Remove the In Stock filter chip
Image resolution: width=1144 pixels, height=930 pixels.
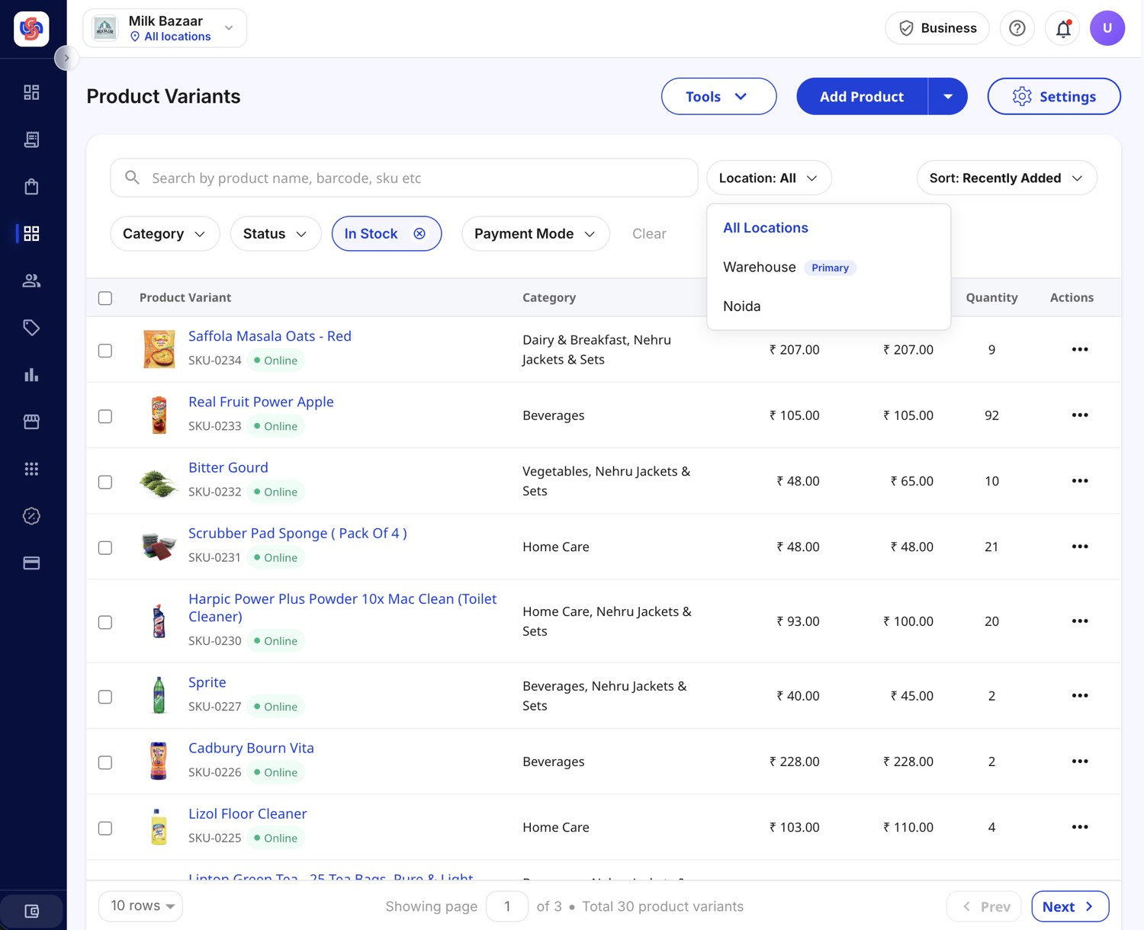[419, 233]
